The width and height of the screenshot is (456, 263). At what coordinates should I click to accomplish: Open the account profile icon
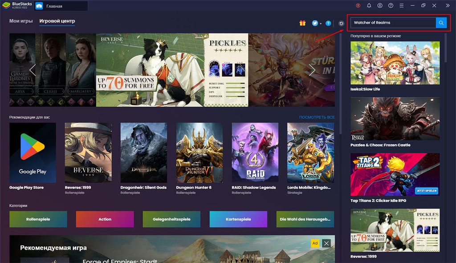(380, 5)
